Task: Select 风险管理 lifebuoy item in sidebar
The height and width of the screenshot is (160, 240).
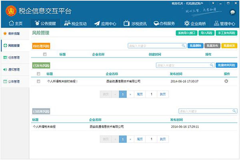Action: (x=15, y=46)
